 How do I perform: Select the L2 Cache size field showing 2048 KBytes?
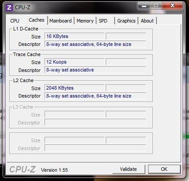(x=74, y=88)
